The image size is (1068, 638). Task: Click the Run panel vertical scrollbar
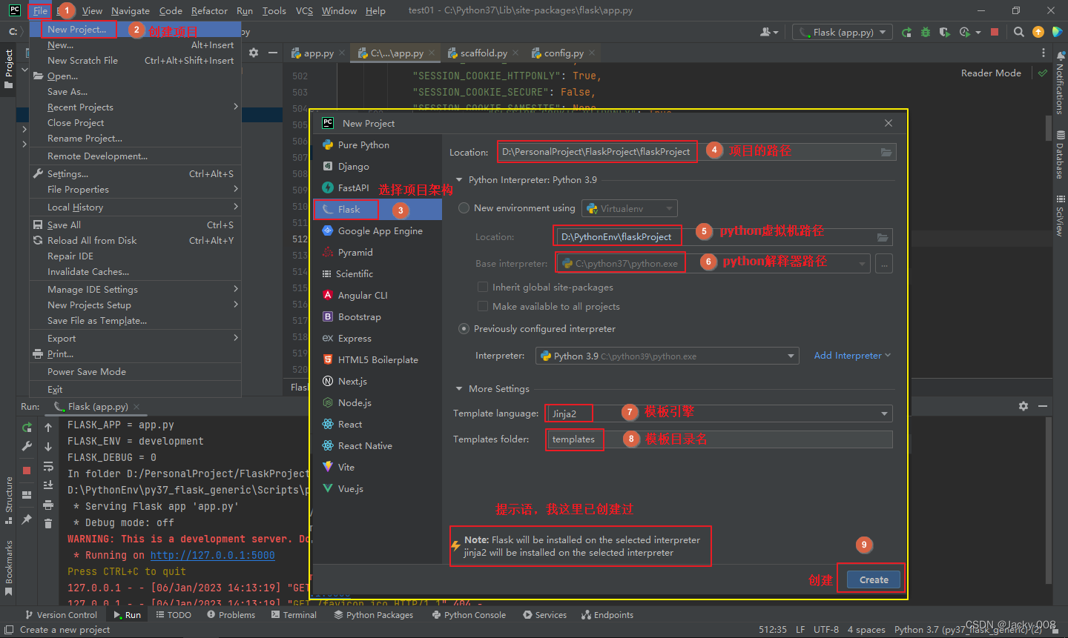click(x=1048, y=500)
